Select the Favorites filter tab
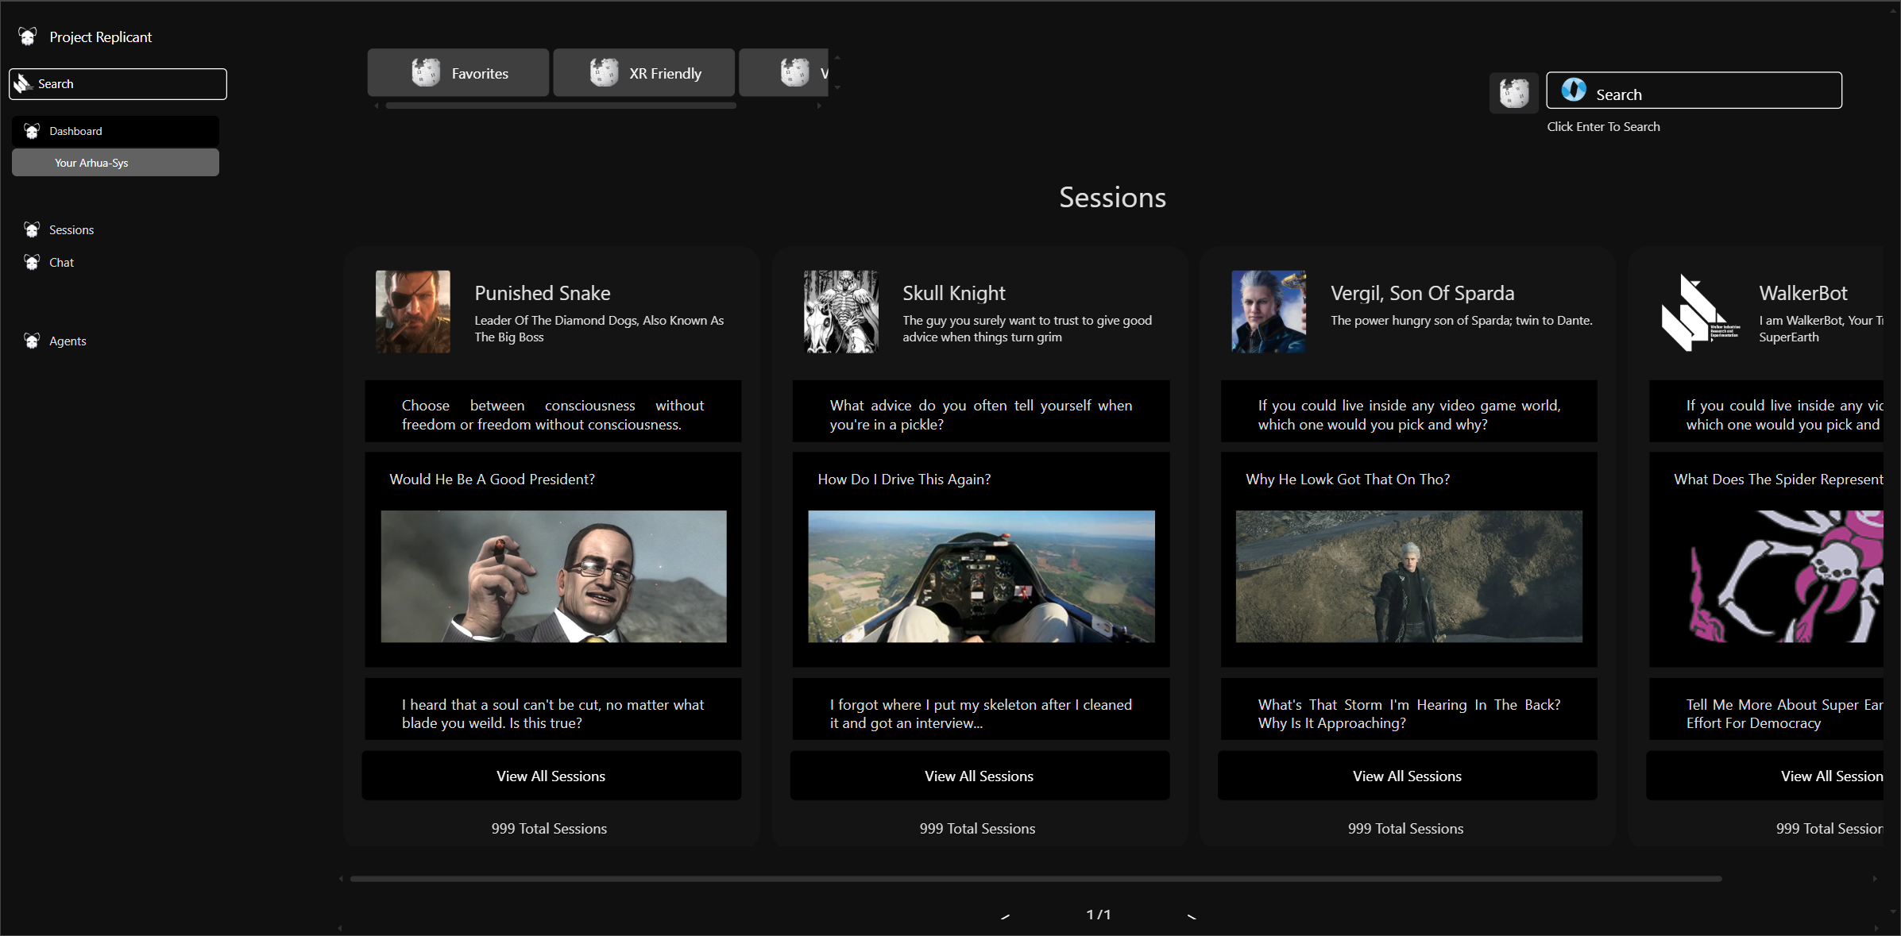The width and height of the screenshot is (1901, 936). (458, 73)
